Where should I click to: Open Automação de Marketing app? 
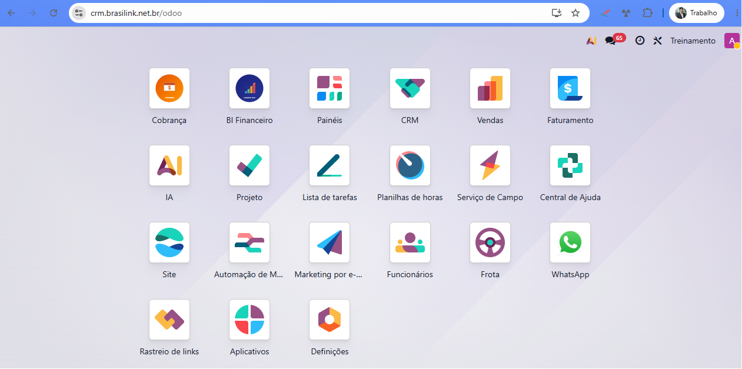(x=249, y=242)
